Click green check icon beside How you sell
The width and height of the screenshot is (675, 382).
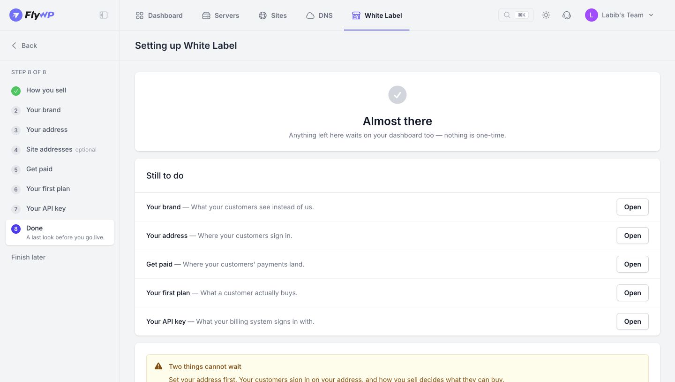click(x=16, y=91)
